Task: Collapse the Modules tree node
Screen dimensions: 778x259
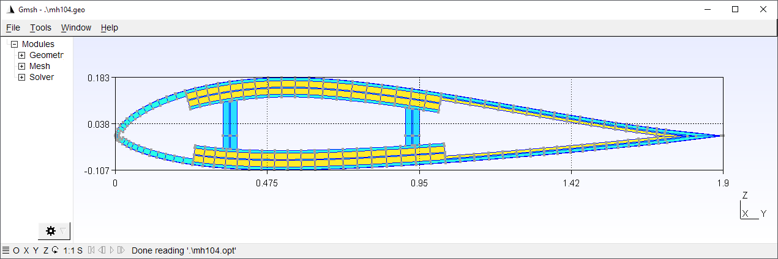Action: (14, 44)
